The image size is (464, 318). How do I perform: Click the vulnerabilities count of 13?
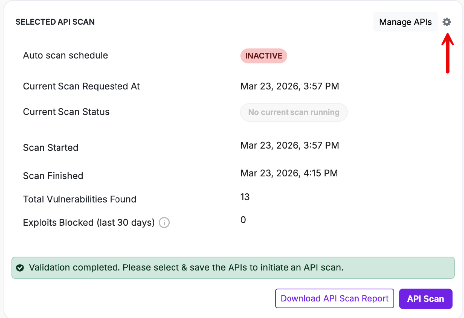point(245,197)
